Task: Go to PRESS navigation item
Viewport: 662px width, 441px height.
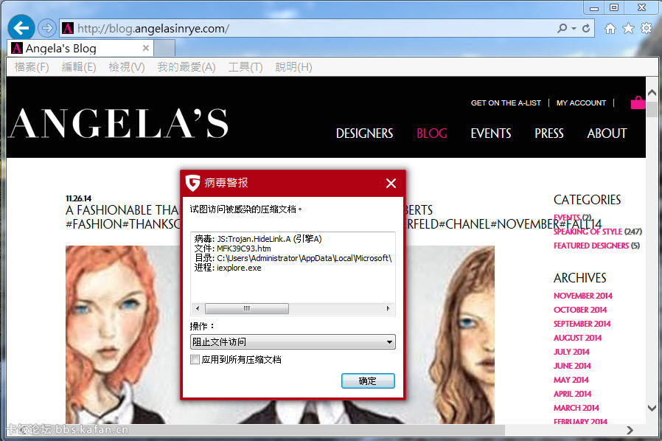Action: [549, 133]
